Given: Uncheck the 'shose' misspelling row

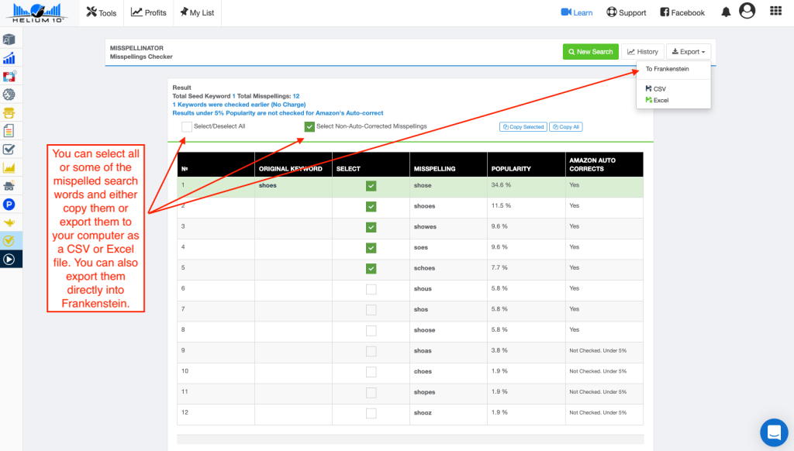Looking at the screenshot, I should point(371,186).
